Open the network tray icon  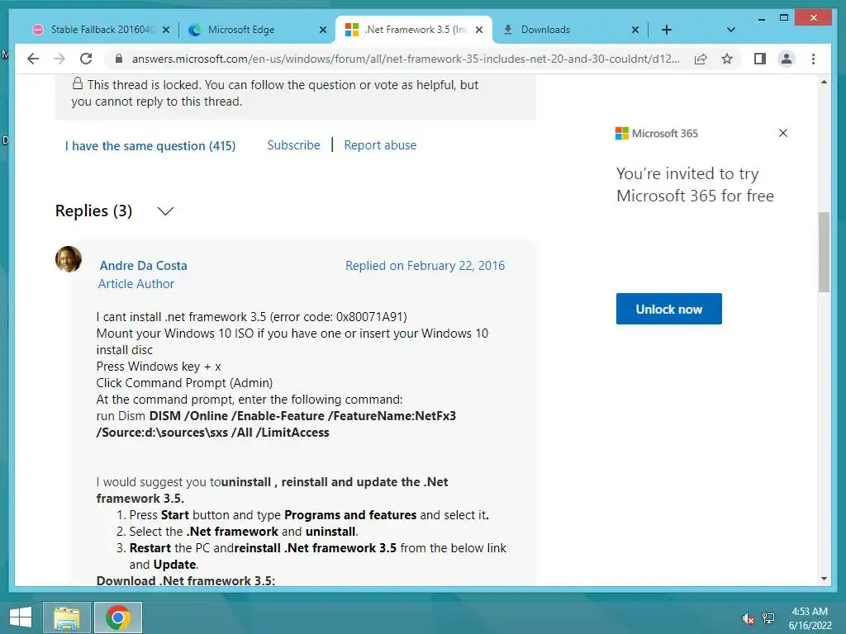(768, 618)
